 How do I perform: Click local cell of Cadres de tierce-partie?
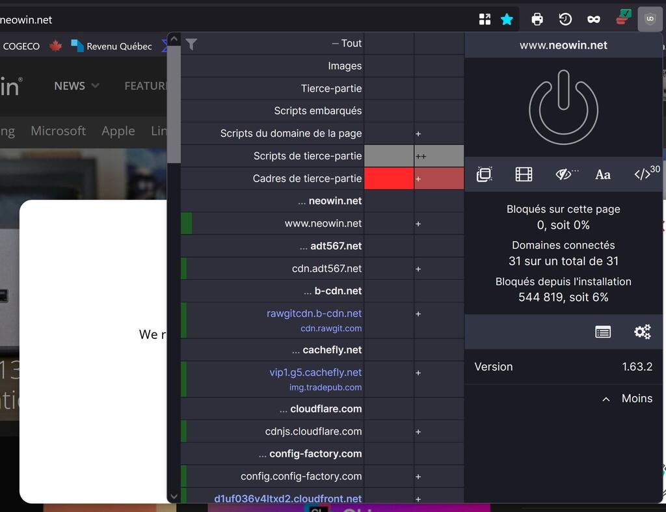click(x=439, y=178)
